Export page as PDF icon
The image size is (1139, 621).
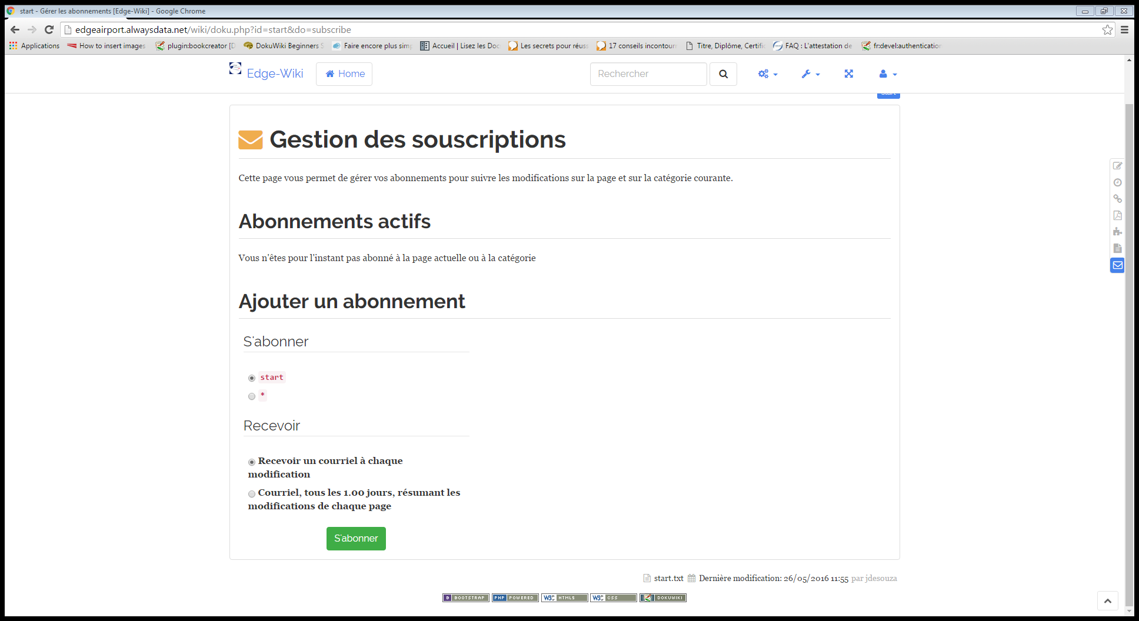pos(1117,215)
